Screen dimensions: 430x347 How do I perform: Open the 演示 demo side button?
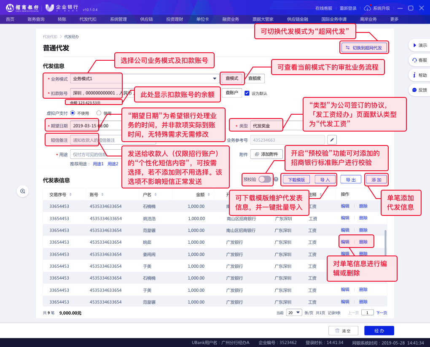pyautogui.click(x=419, y=45)
